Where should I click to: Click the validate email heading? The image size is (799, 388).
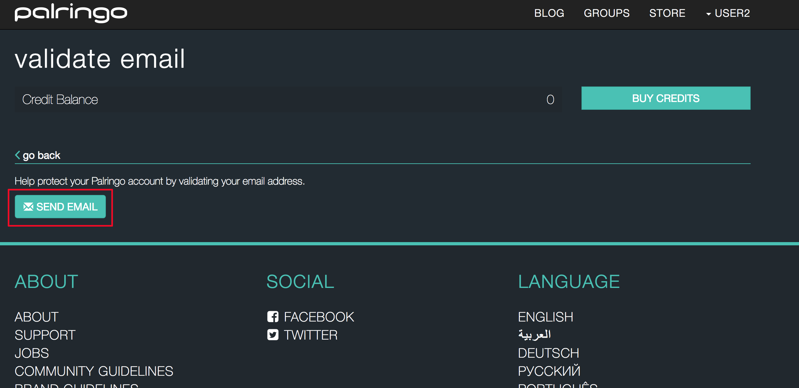(100, 59)
